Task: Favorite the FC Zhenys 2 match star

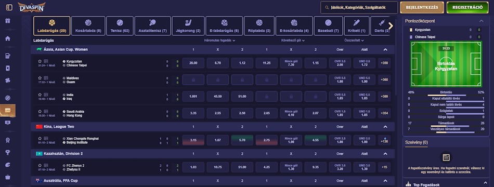Action: [40, 165]
